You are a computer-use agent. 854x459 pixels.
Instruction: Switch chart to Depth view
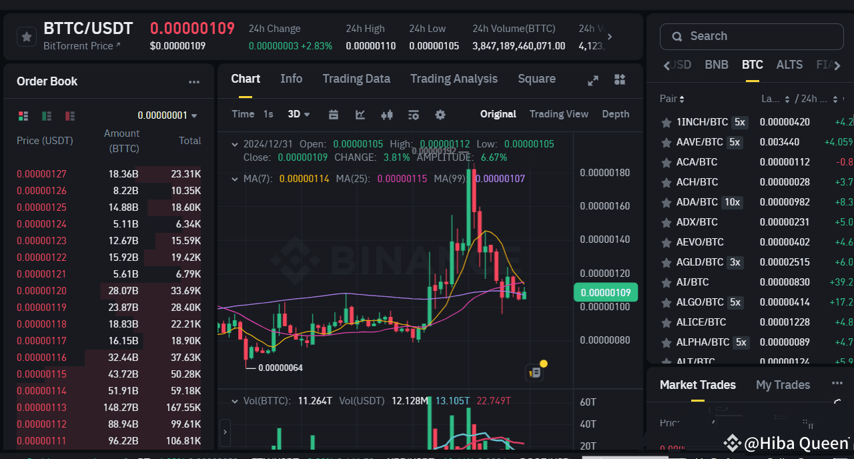coord(615,114)
